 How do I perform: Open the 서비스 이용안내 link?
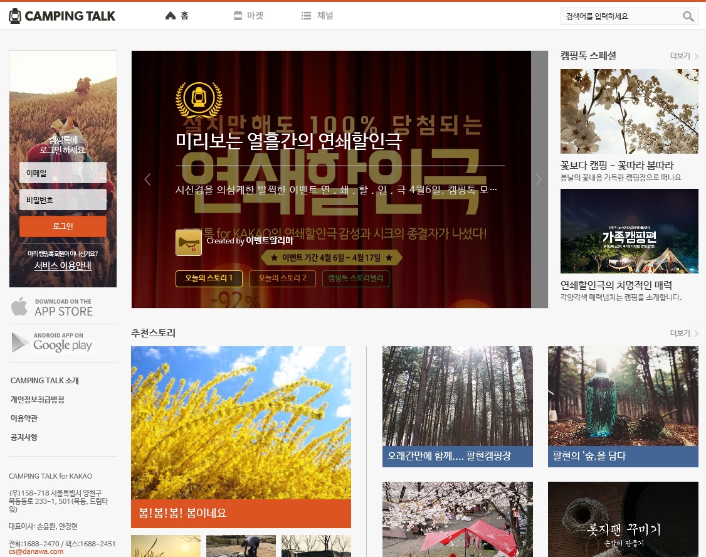tap(63, 266)
